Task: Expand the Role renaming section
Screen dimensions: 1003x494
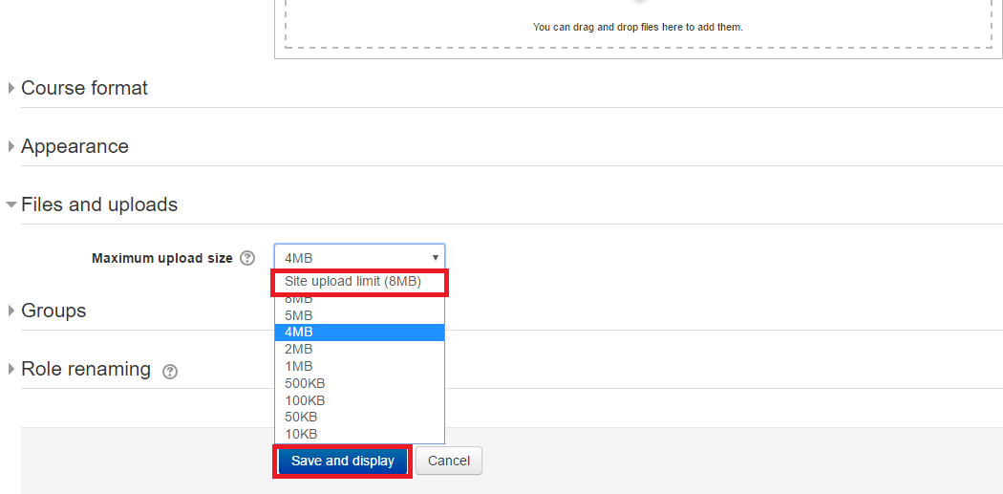Action: tap(85, 369)
